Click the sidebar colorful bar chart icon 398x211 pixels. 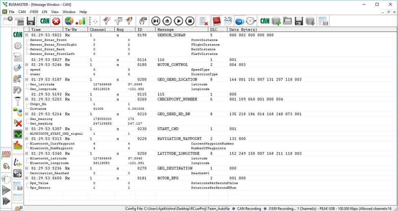[x=18, y=145]
